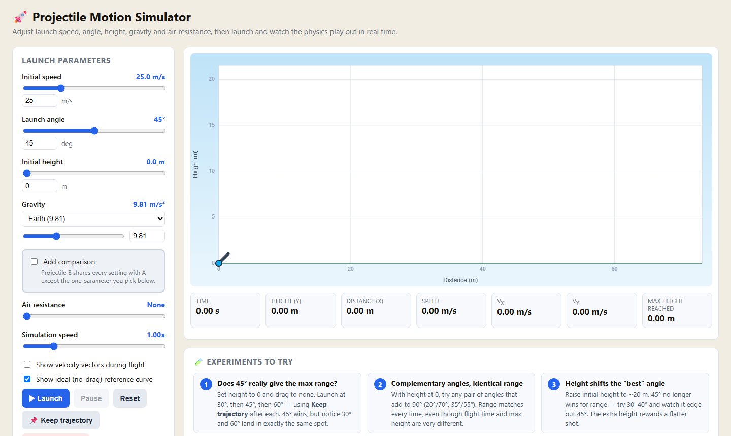This screenshot has width=731, height=436.
Task: Open experiment 'Height shifts the "best" angle'
Action: tap(625, 403)
